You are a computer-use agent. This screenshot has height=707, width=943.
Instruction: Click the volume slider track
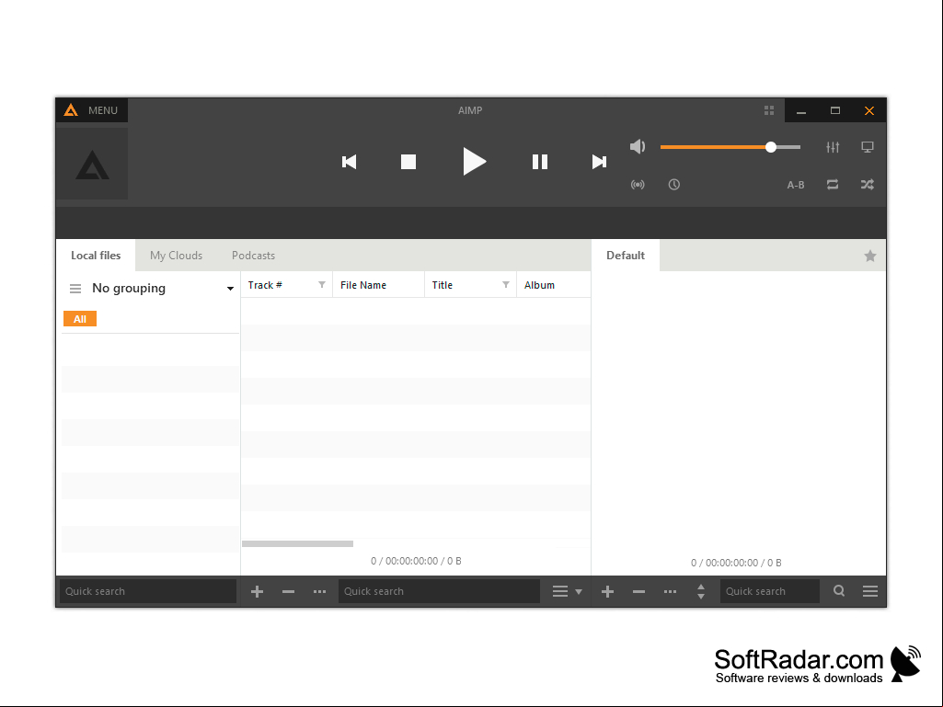[x=730, y=147]
